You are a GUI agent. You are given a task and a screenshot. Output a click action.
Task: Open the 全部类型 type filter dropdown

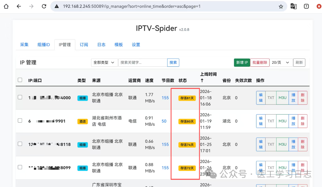[x=104, y=63]
